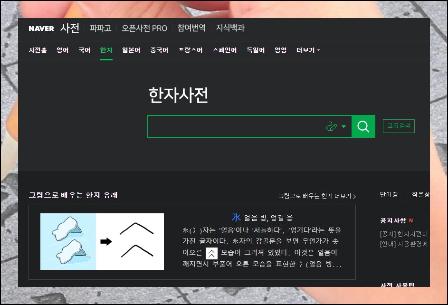
Task: Open the 참여번역 link
Action: tap(191, 28)
